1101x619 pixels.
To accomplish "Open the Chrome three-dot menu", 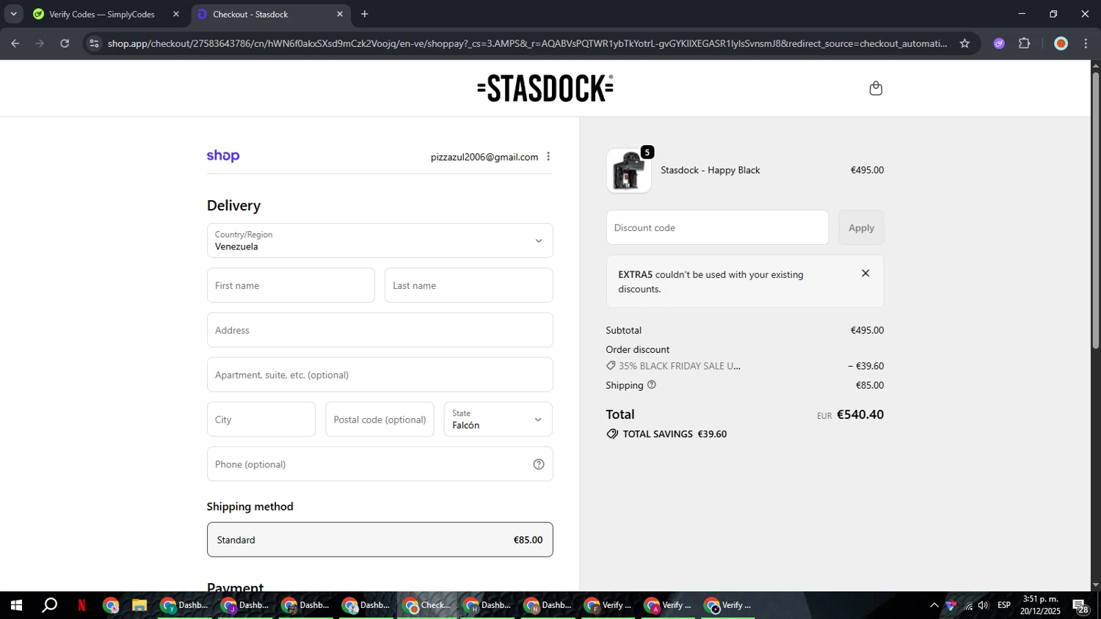I will pyautogui.click(x=1086, y=43).
